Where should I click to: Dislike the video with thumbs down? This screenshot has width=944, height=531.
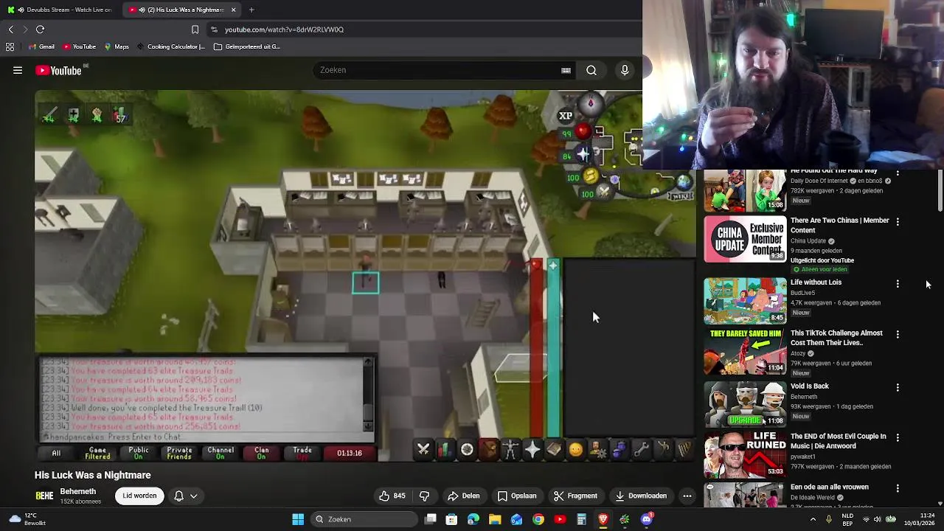pyautogui.click(x=425, y=496)
